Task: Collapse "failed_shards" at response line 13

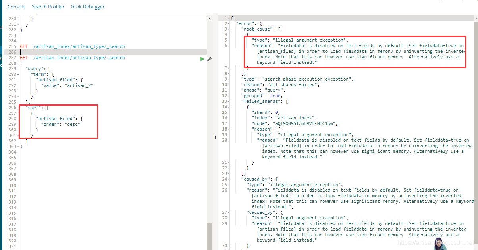Action: 229,101
